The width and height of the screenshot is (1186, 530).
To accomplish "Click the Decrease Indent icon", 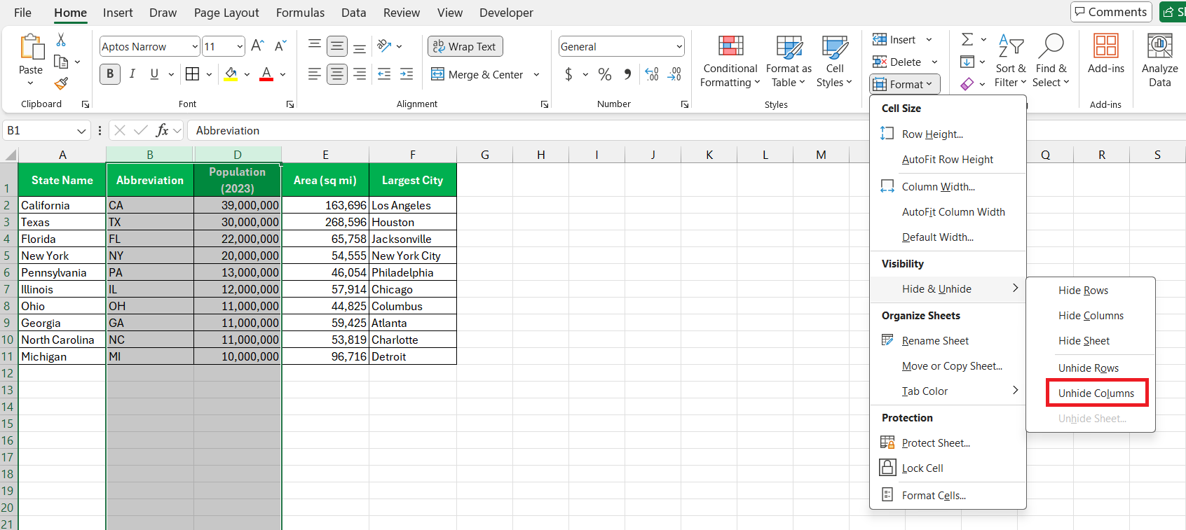I will click(x=384, y=74).
